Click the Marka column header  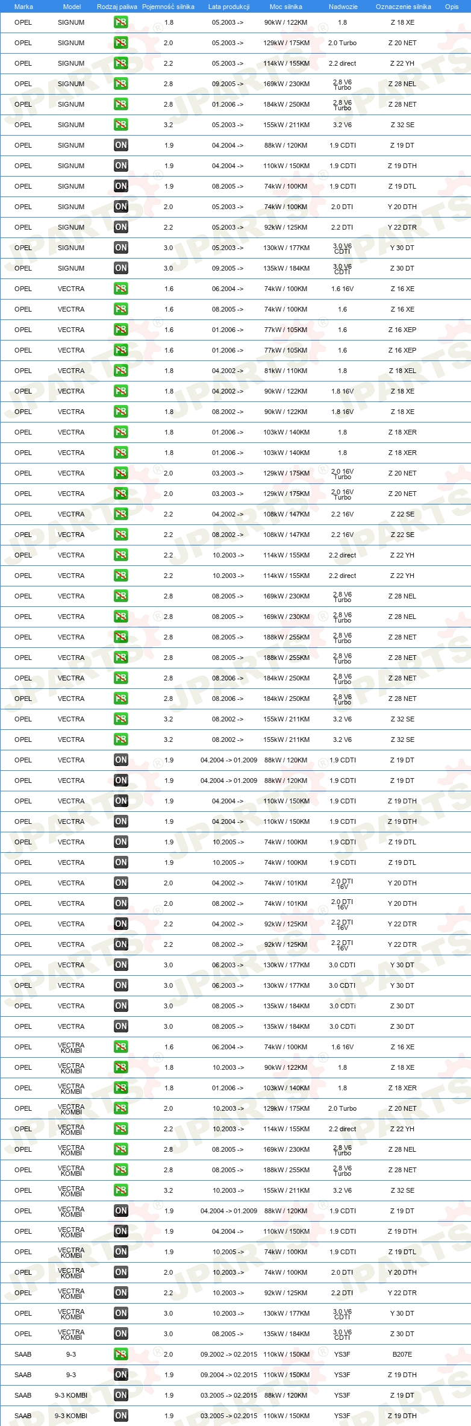(x=23, y=7)
